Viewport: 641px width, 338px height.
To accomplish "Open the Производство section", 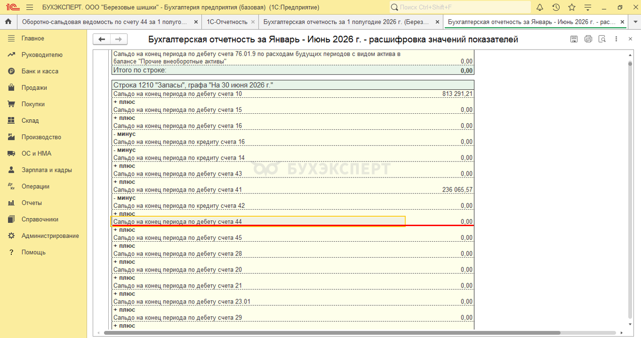I will tap(41, 137).
